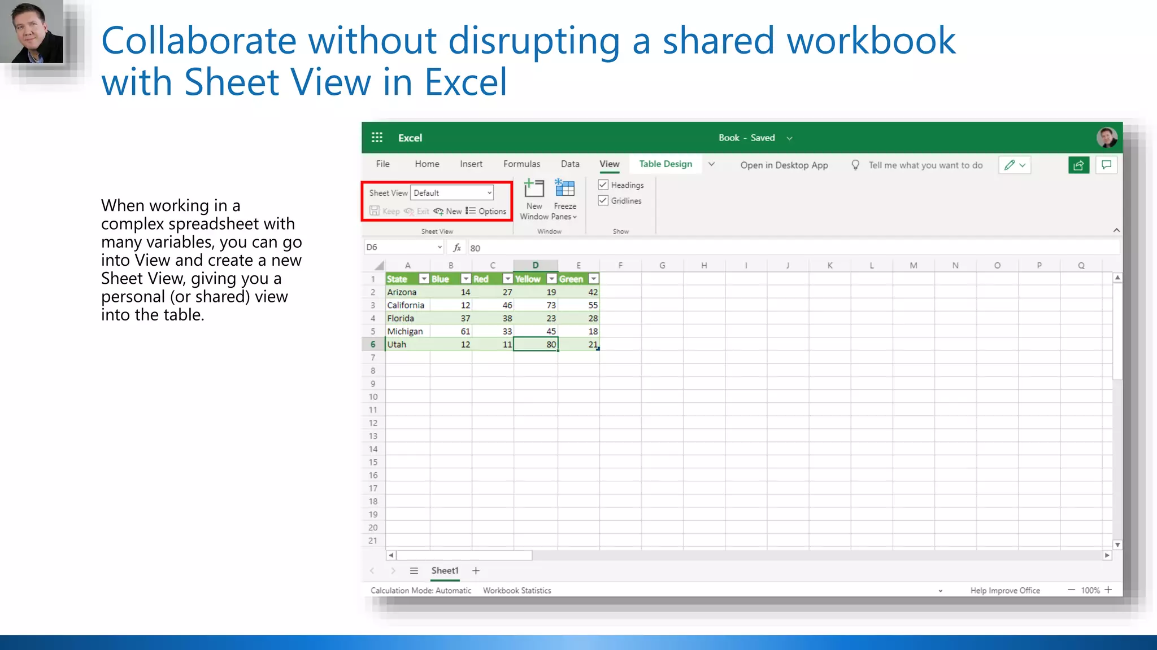The image size is (1157, 650).
Task: Click zoom in plus icon
Action: point(1108,590)
